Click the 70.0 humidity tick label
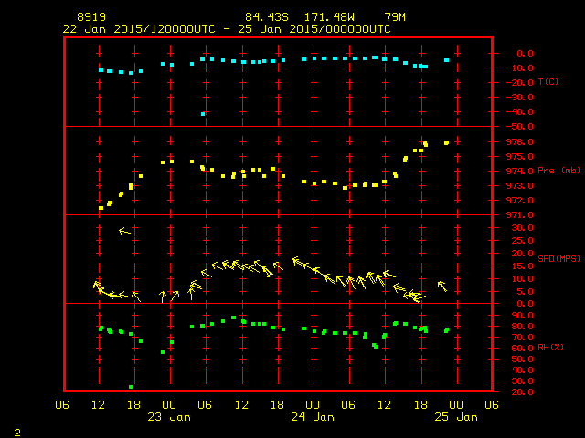The width and height of the screenshot is (585, 438). [x=522, y=338]
